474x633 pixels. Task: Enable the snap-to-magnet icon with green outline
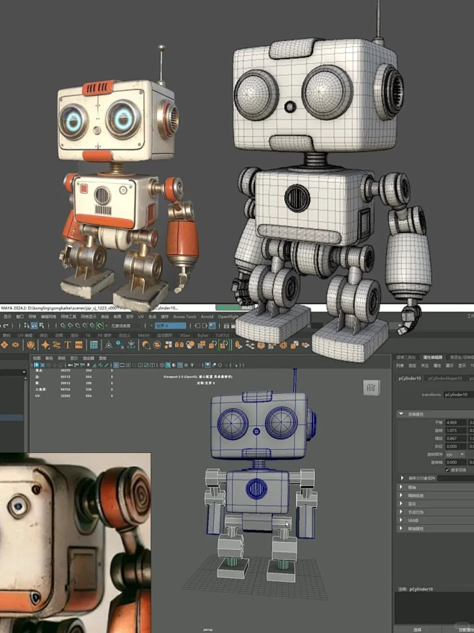pyautogui.click(x=99, y=326)
